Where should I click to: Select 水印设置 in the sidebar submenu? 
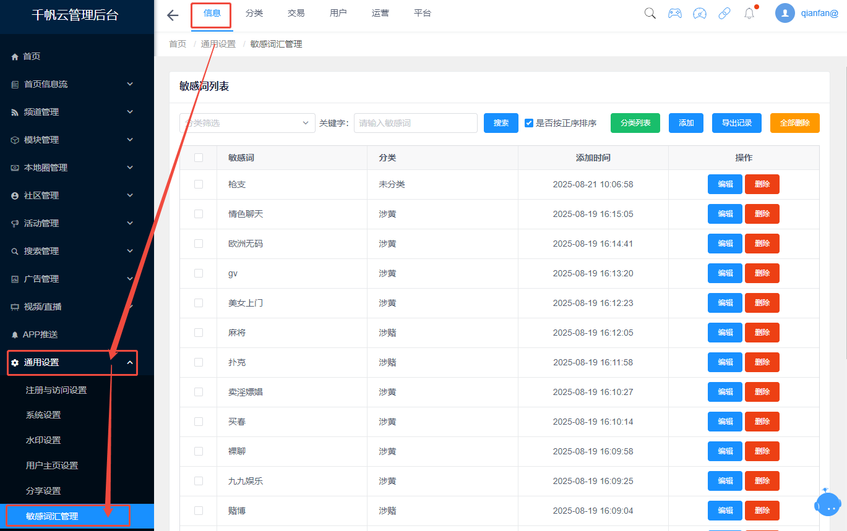(43, 440)
